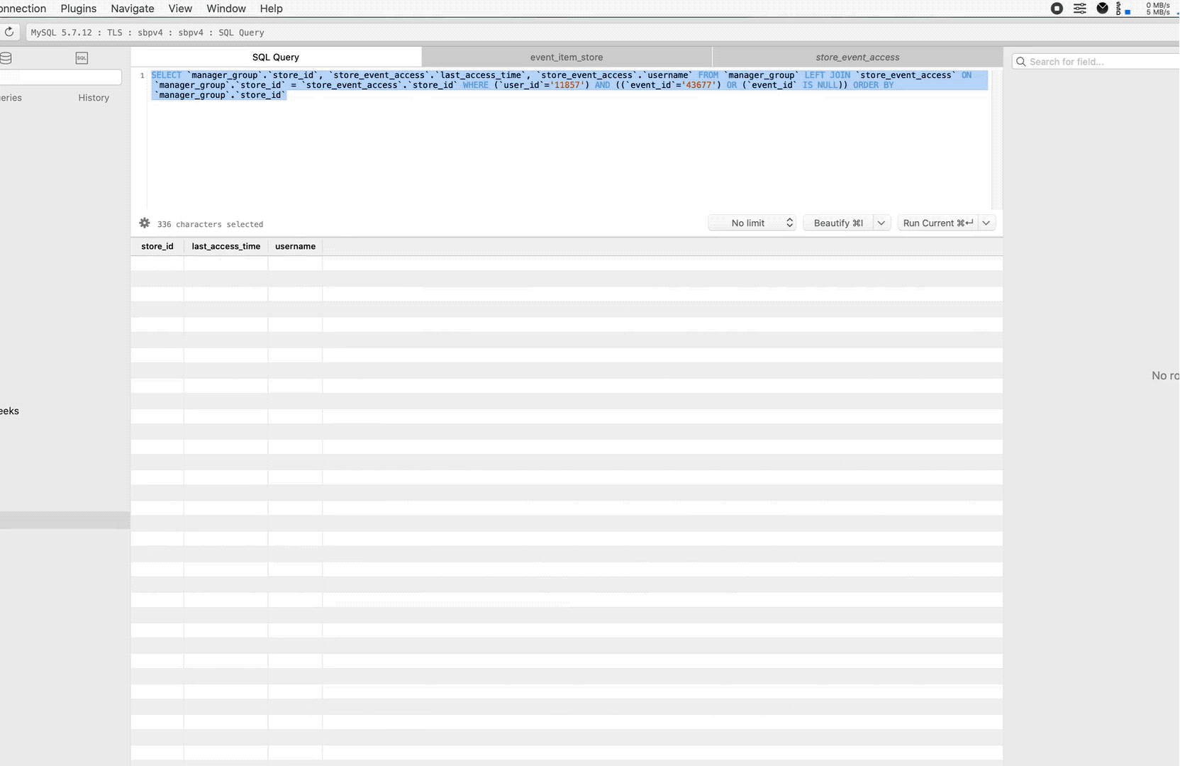Viewport: 1180px width, 766px height.
Task: Switch to the History query list
Action: [x=94, y=97]
